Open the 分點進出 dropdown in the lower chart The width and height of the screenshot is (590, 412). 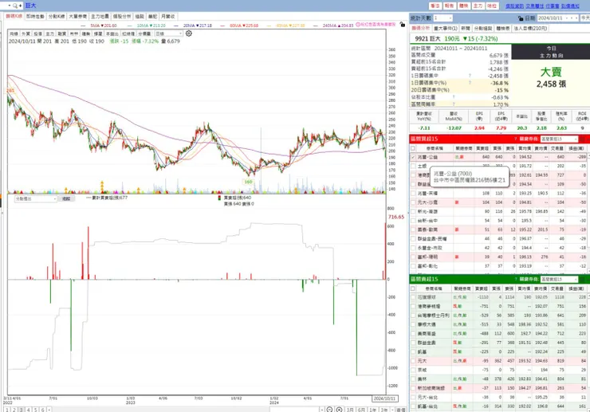point(35,198)
